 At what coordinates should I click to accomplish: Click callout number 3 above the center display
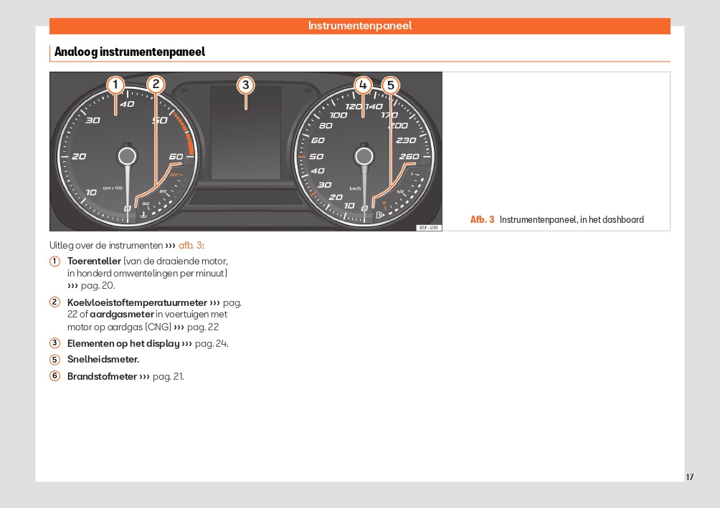[245, 85]
